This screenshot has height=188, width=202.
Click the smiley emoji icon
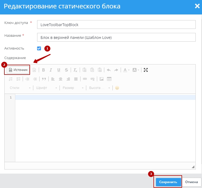pos(117,88)
